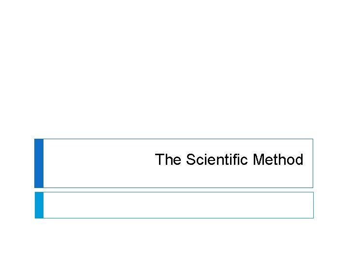
Task: Click the white margin right of the title box
Action: 331,163
